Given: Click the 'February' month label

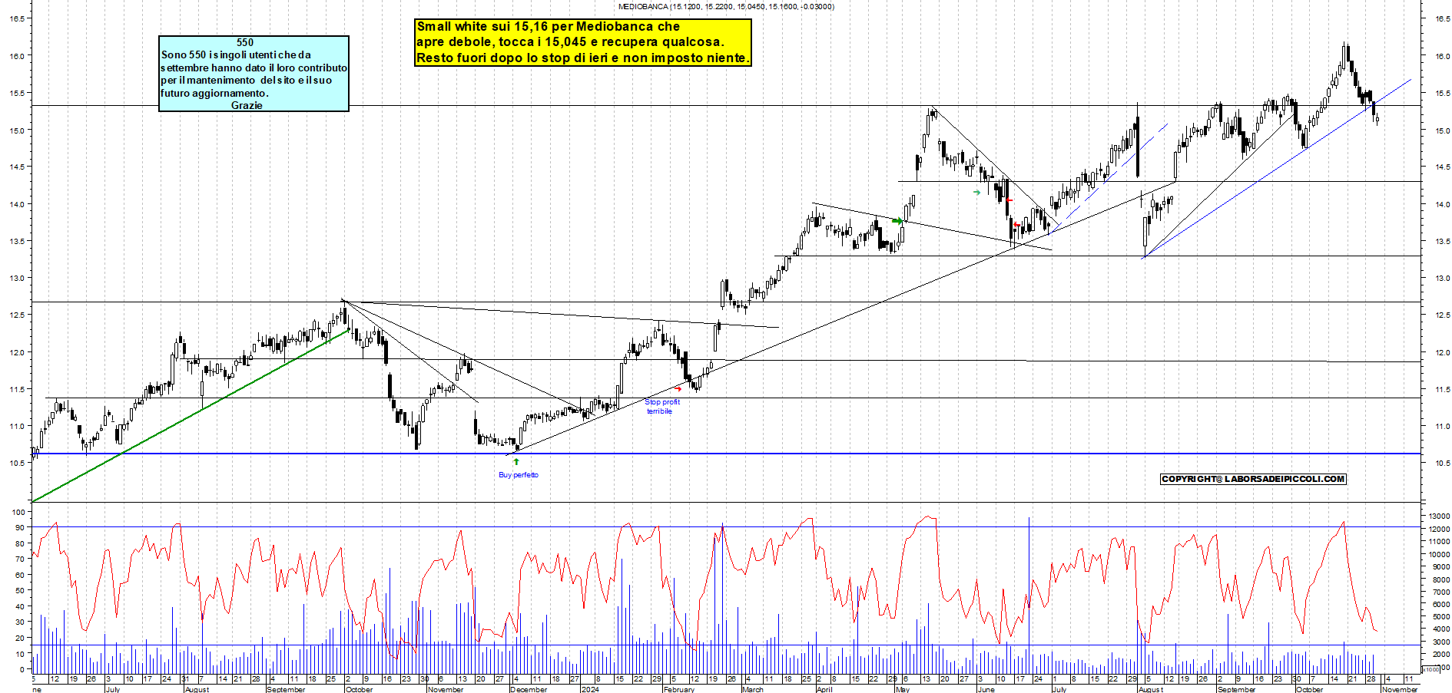Looking at the screenshot, I should coord(679,689).
